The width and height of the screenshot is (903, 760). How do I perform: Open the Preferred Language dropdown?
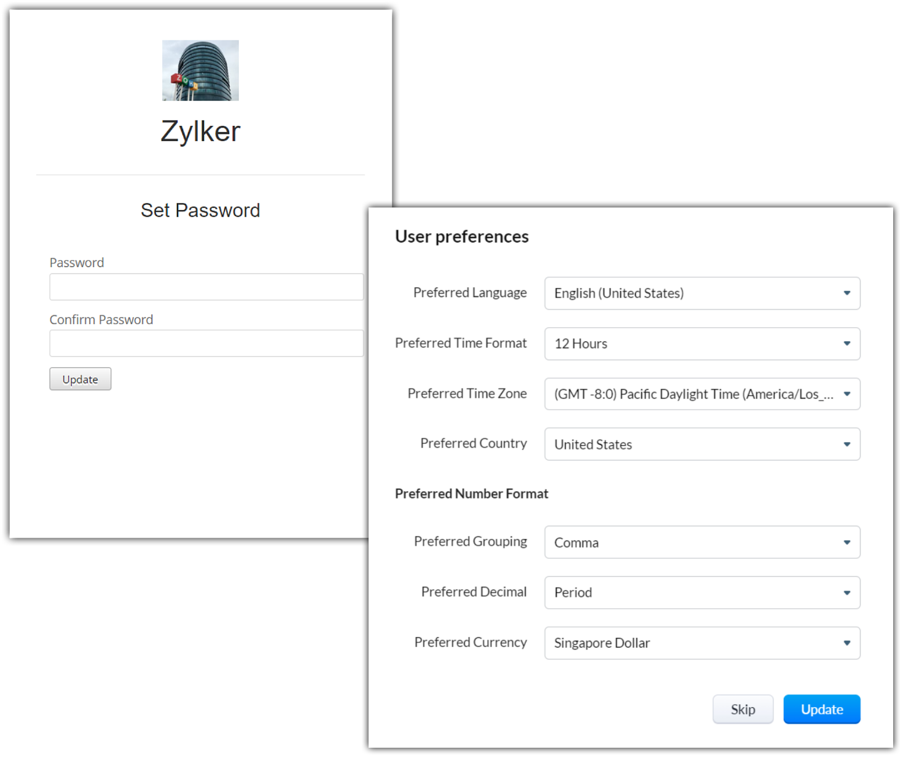point(702,293)
